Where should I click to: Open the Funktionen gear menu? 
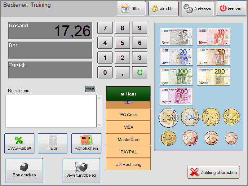197,8
